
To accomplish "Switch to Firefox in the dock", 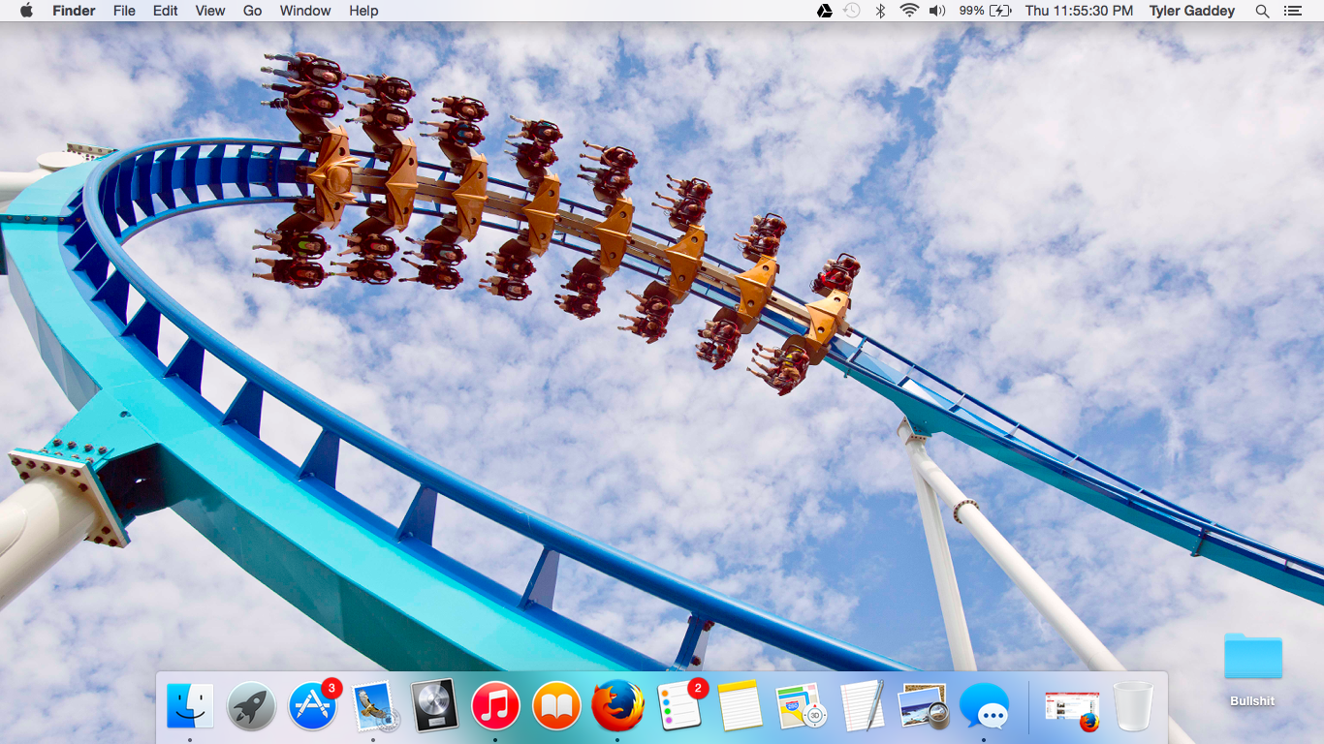I will pos(617,706).
